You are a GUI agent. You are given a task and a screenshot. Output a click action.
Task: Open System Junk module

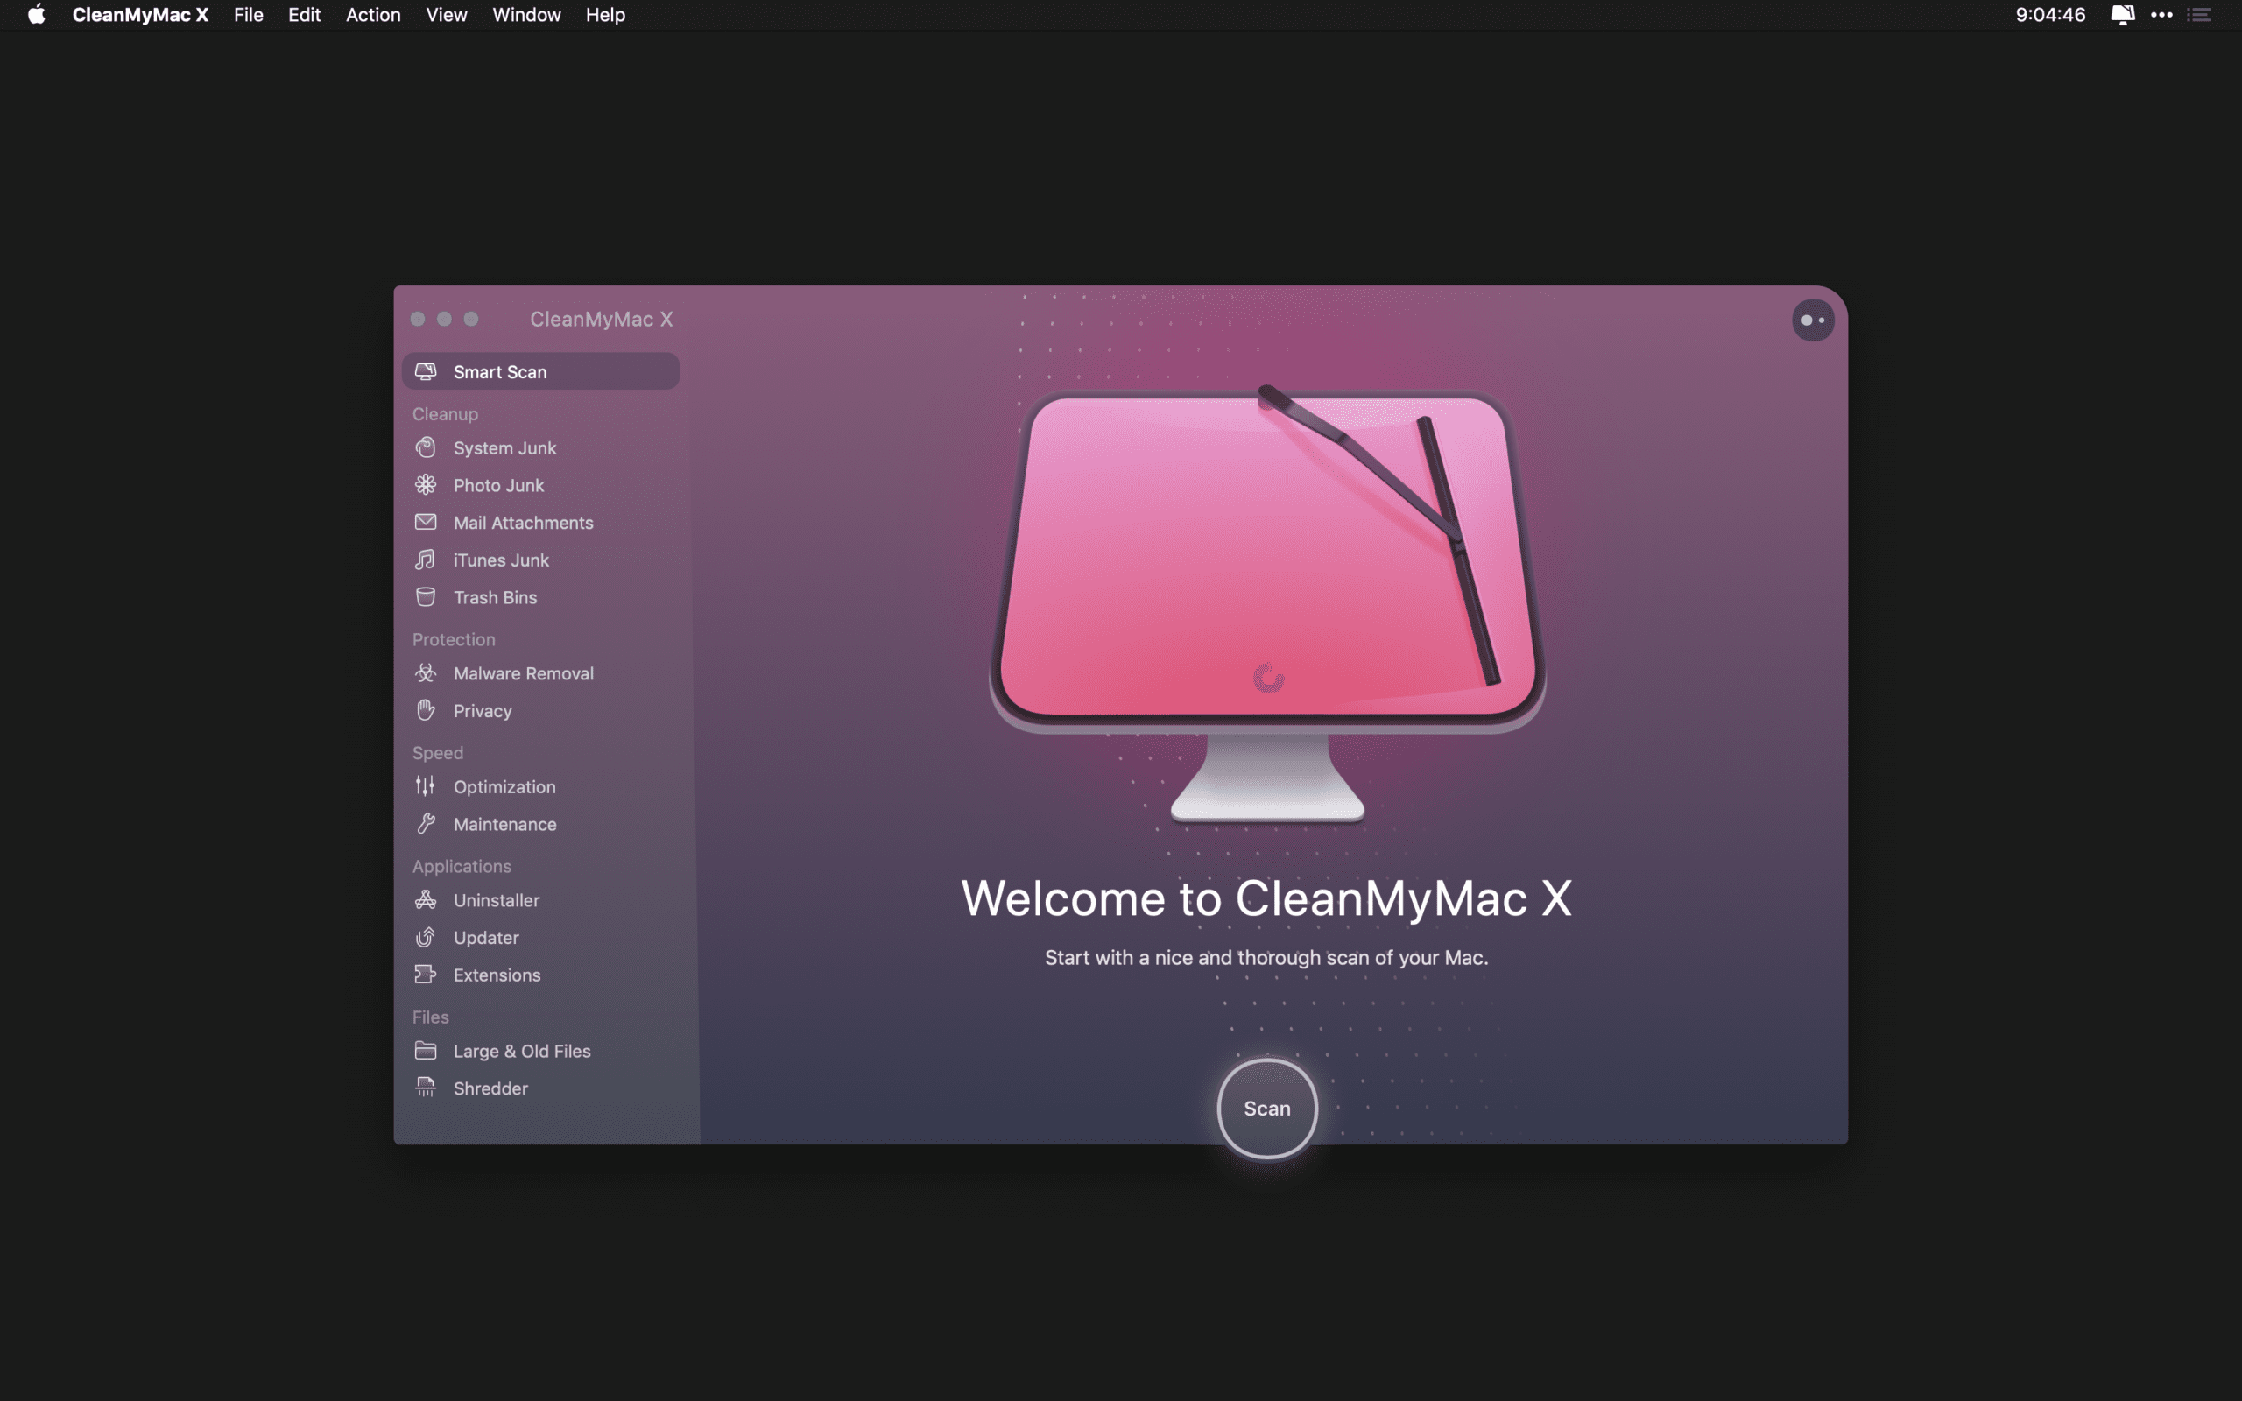coord(541,447)
